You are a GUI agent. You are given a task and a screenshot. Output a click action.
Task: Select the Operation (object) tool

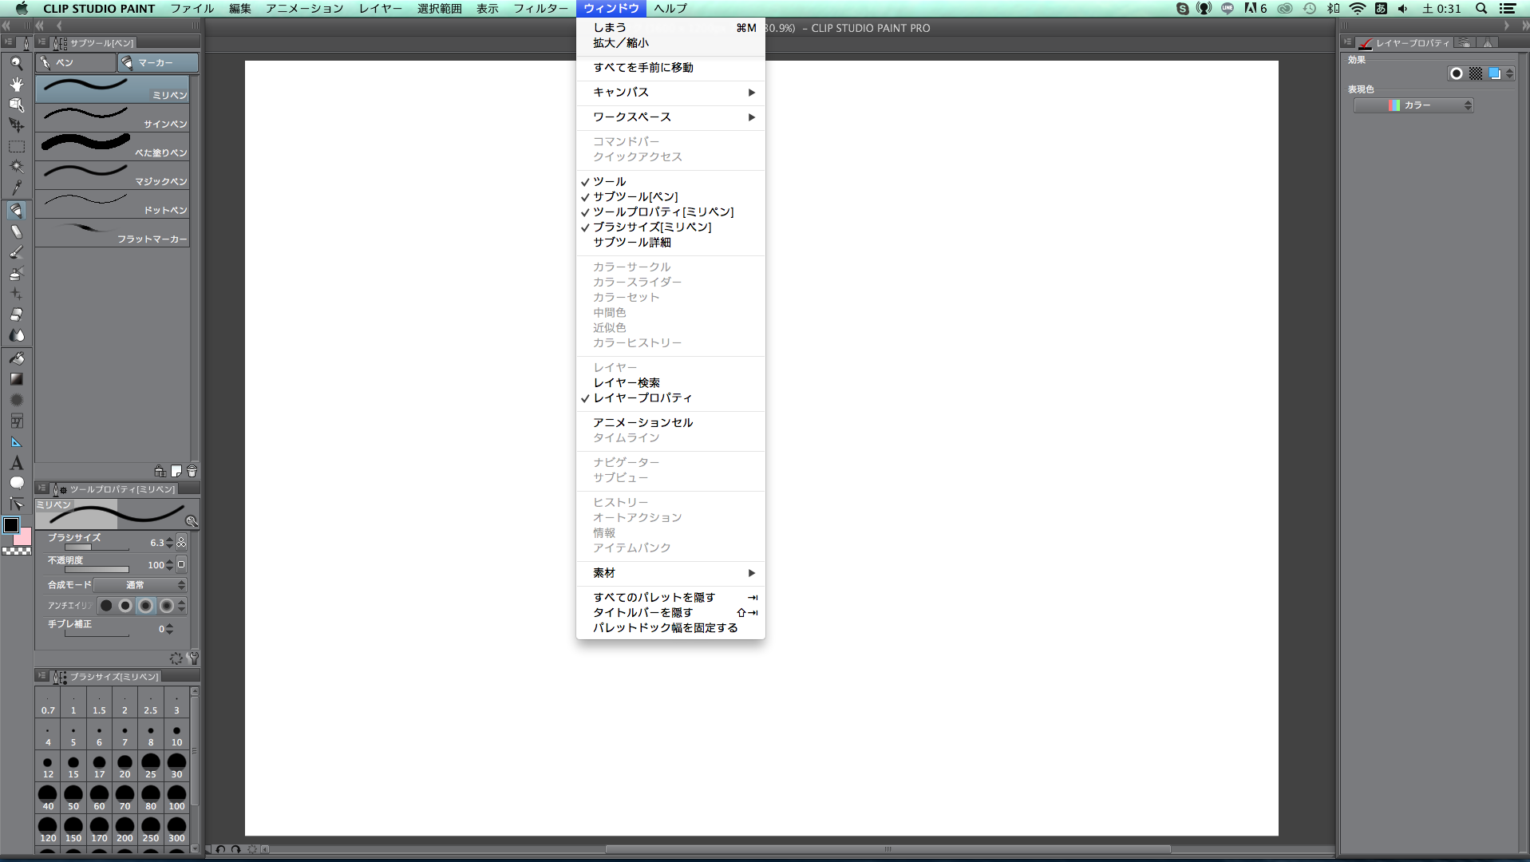[x=16, y=105]
